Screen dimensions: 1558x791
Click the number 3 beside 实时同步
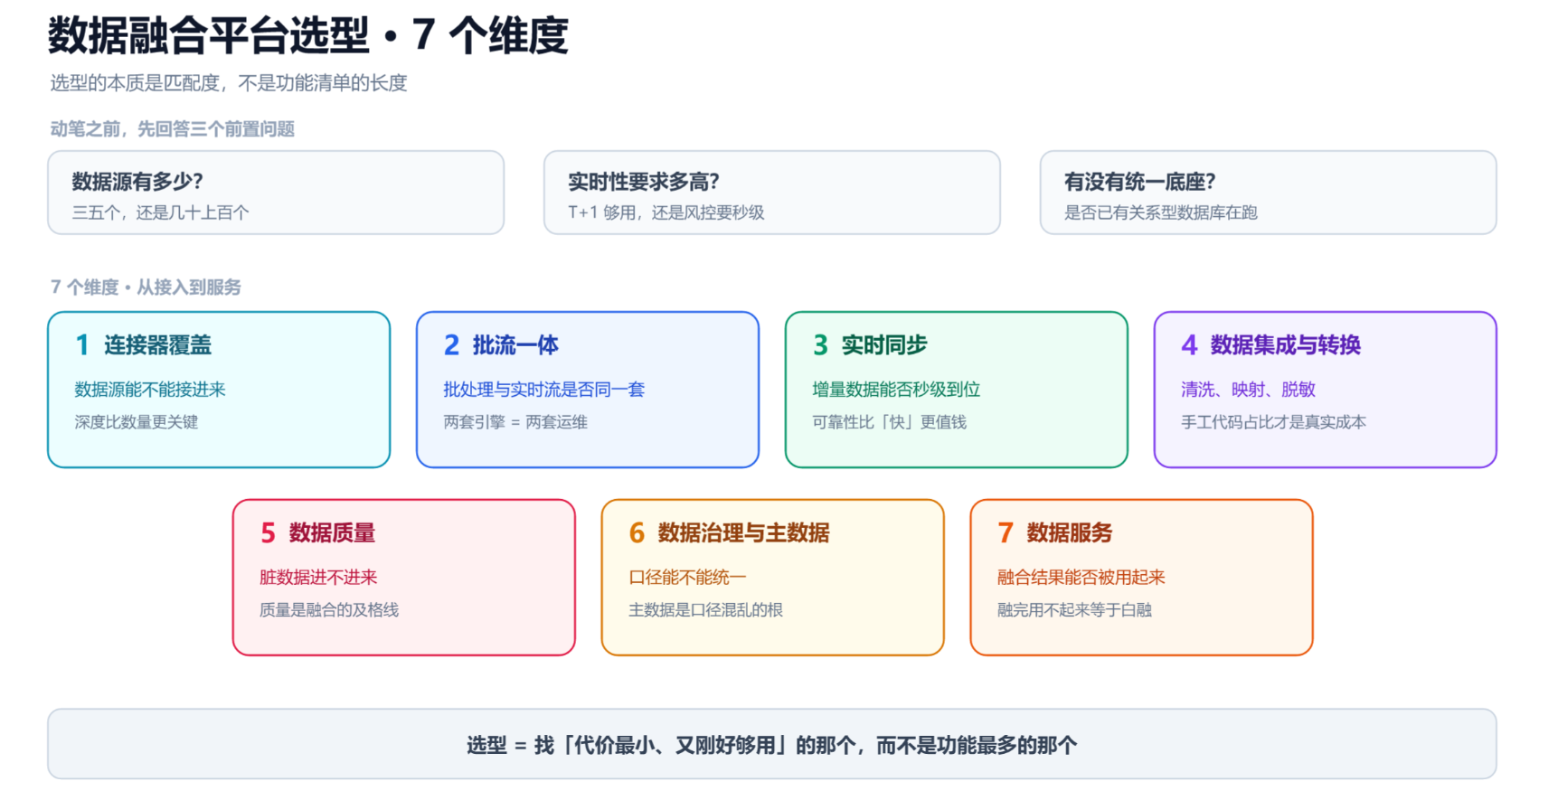pyautogui.click(x=820, y=345)
